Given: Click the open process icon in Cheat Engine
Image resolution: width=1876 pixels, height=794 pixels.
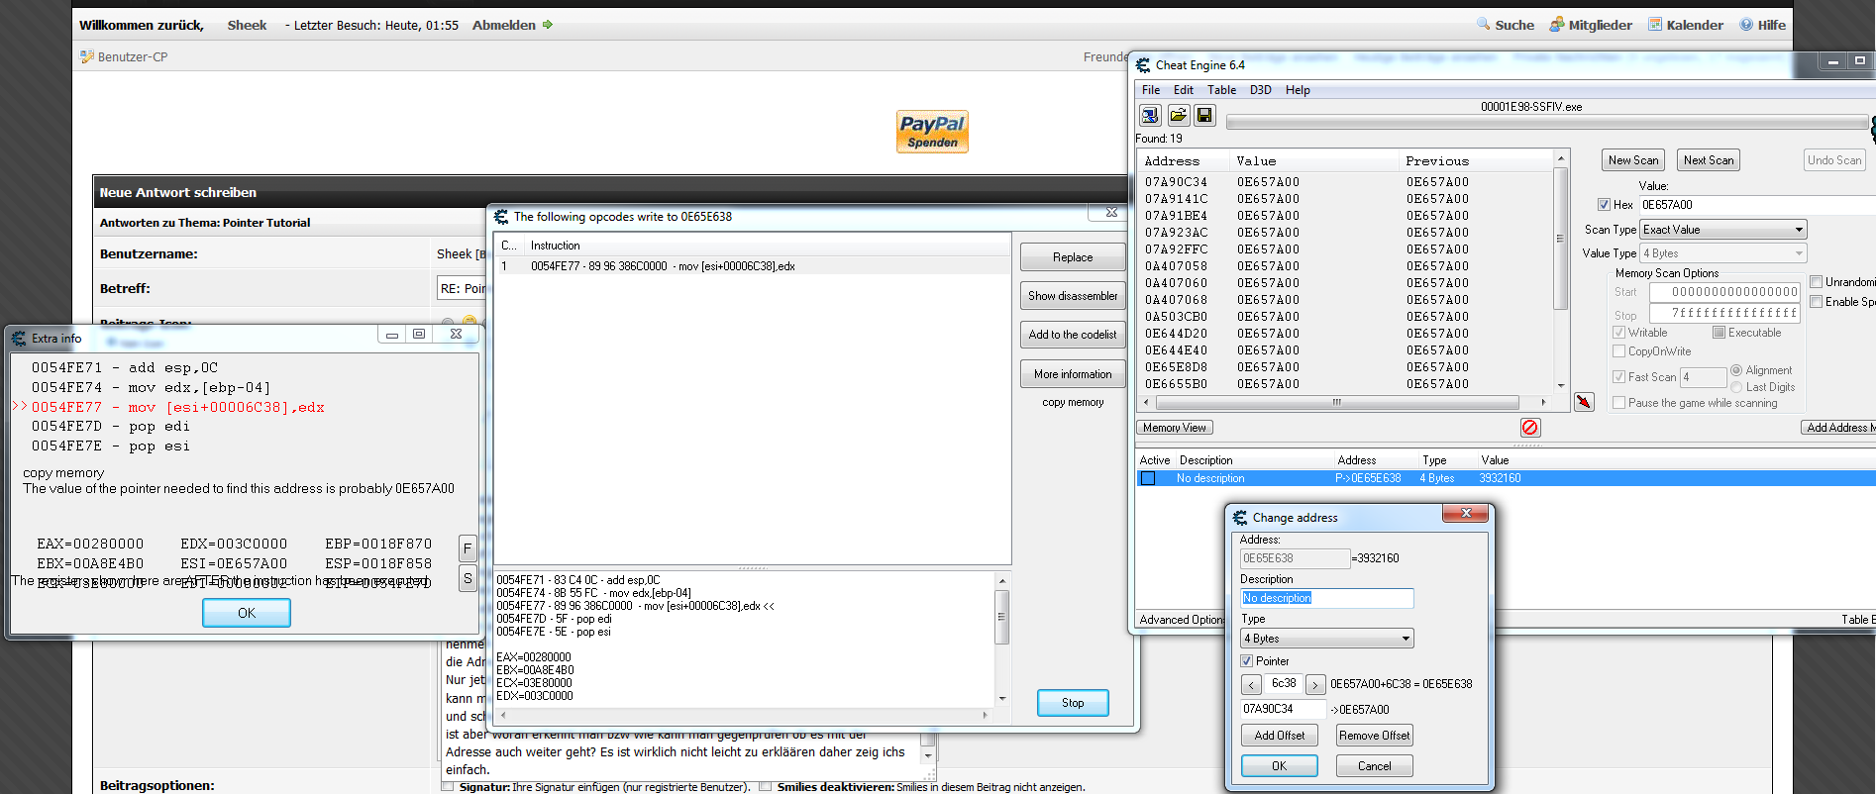Looking at the screenshot, I should (1150, 115).
